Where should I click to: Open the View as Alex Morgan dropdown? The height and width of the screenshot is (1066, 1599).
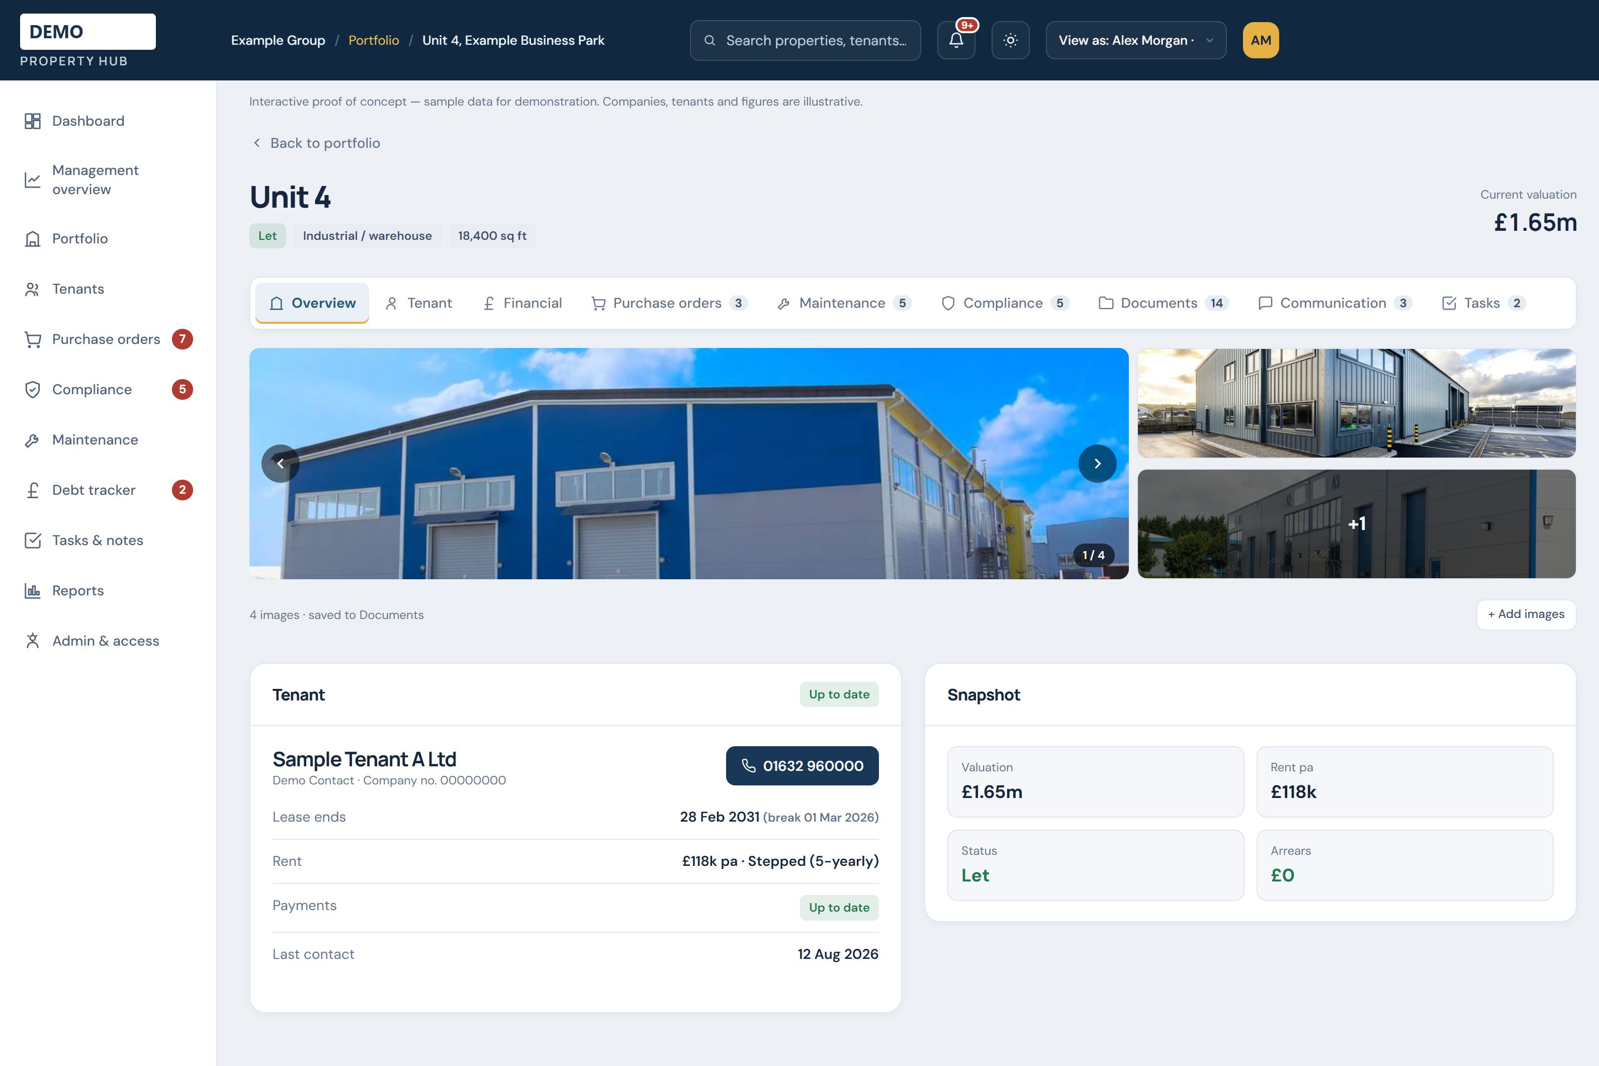pyautogui.click(x=1135, y=40)
